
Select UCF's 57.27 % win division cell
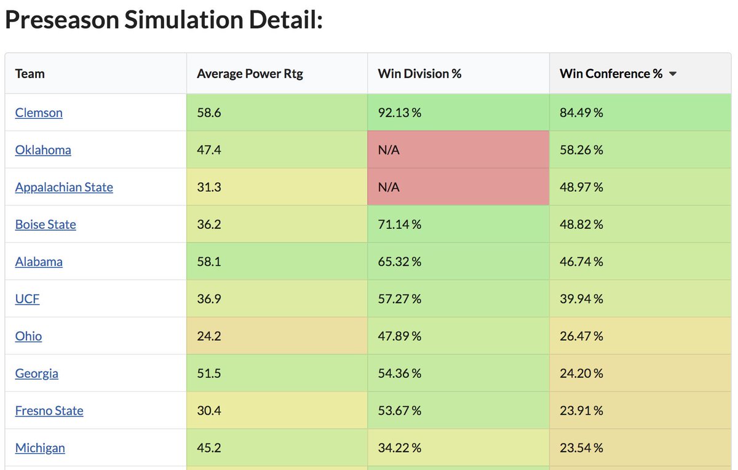click(x=459, y=299)
